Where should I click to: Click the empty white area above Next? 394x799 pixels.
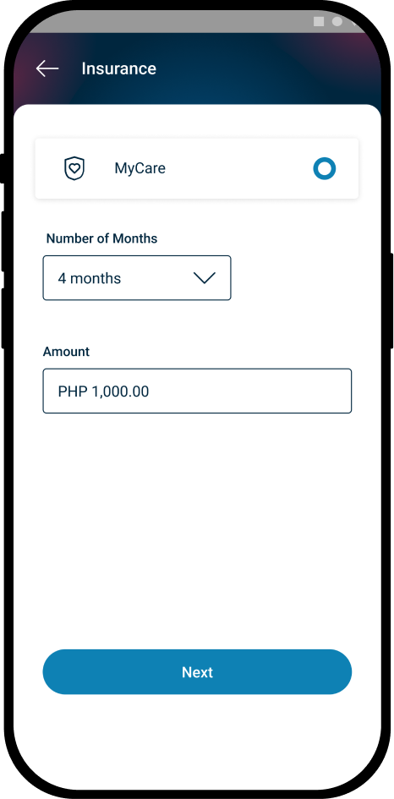point(197,530)
